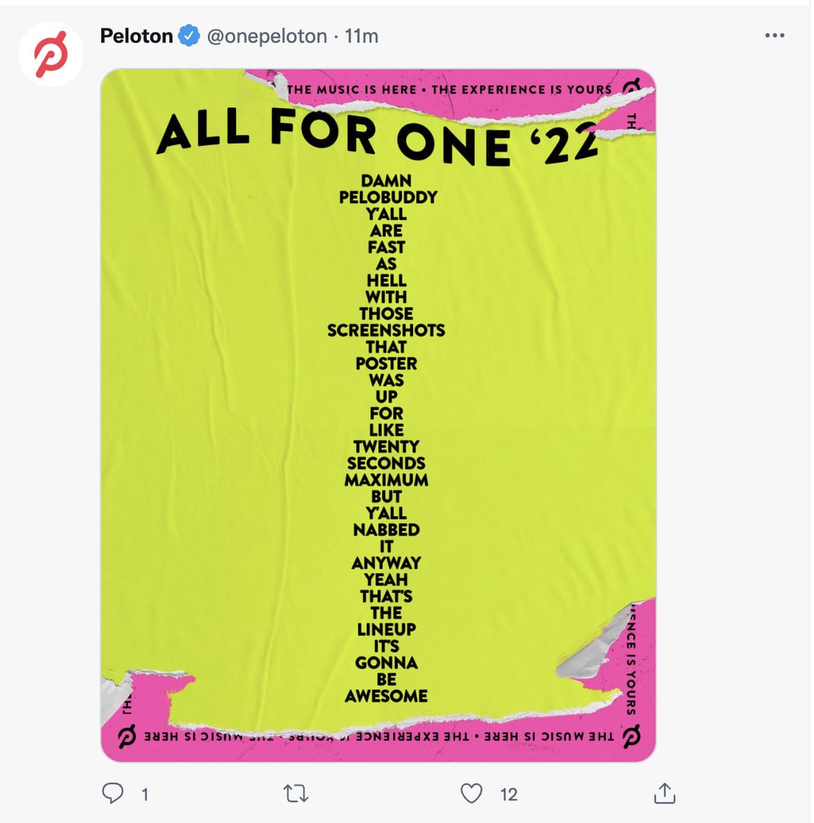Click the Peloton profile avatar
Image resolution: width=814 pixels, height=823 pixels.
(51, 54)
